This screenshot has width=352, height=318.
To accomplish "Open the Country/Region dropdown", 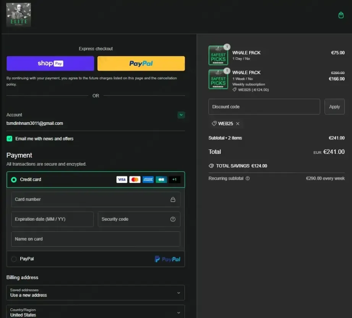I will pos(96,311).
